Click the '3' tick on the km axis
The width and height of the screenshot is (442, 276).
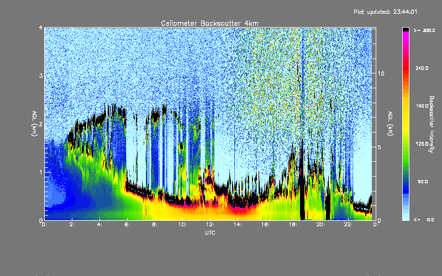tap(40, 76)
